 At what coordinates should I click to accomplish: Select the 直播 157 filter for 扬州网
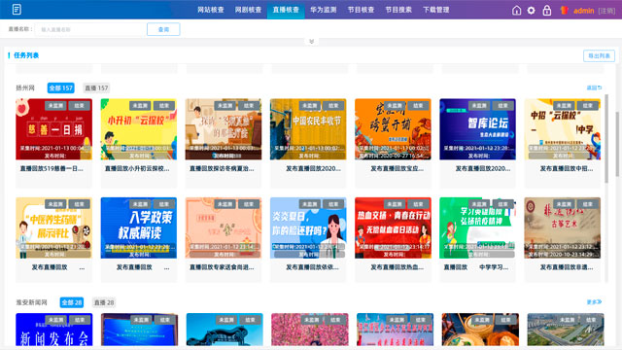tap(96, 88)
